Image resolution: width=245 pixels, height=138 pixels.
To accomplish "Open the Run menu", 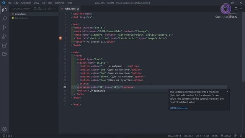I will (x=50, y=3).
